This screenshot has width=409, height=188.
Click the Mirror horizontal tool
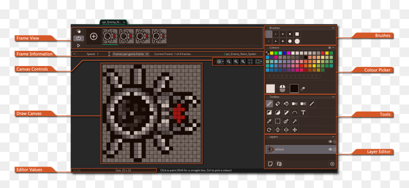pyautogui.click(x=286, y=130)
